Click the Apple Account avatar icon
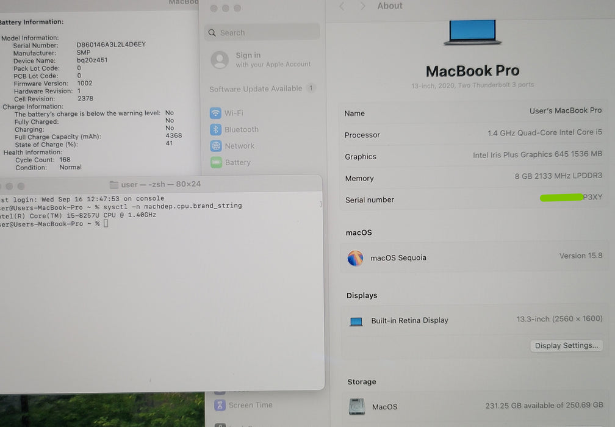The width and height of the screenshot is (615, 427). click(220, 60)
